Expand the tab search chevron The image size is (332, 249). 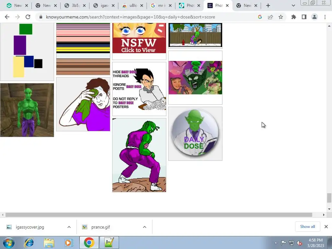click(x=293, y=6)
